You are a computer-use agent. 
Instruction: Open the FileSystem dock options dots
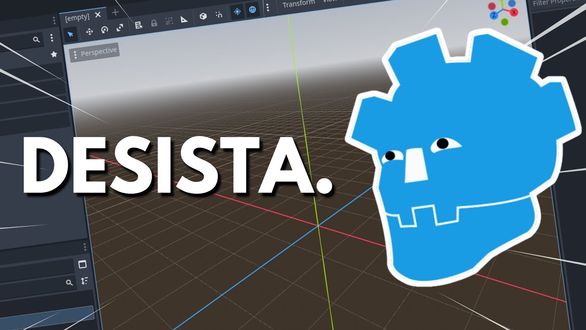tap(85, 247)
